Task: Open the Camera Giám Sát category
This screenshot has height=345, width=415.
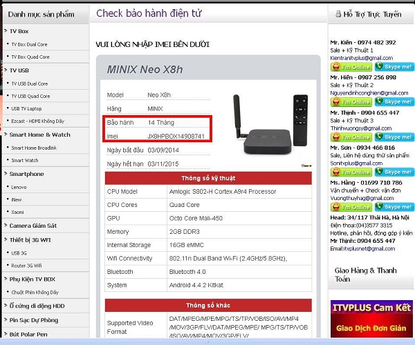Action: pos(33,226)
